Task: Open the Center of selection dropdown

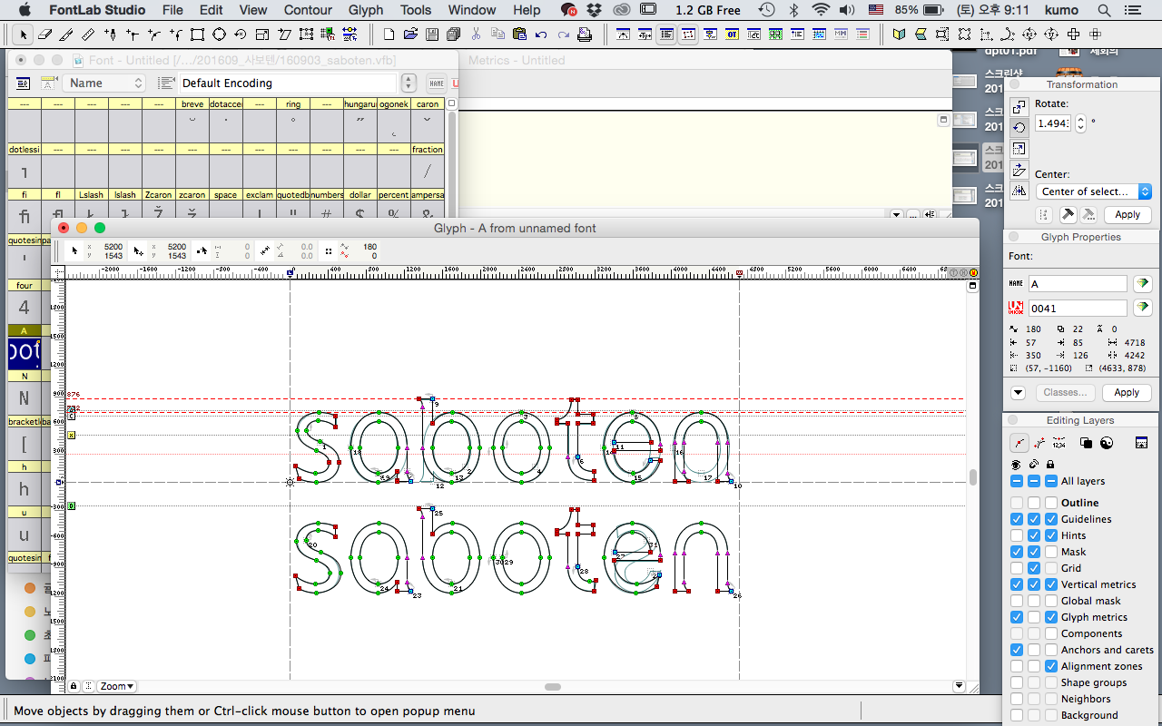Action: coord(1094,191)
